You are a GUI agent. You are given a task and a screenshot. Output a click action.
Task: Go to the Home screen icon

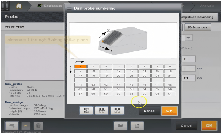point(19,6)
